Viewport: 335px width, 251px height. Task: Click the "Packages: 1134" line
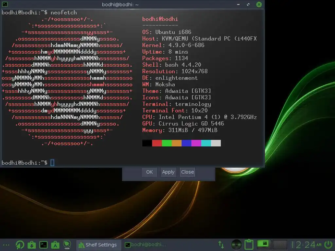(165, 58)
